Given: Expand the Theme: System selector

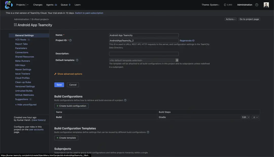Looking at the screenshot, I should pos(210,5).
